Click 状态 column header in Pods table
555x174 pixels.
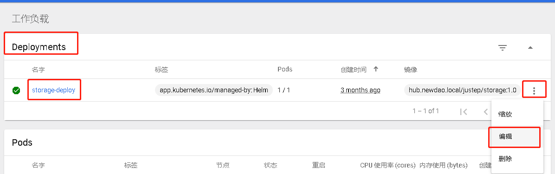click(271, 165)
